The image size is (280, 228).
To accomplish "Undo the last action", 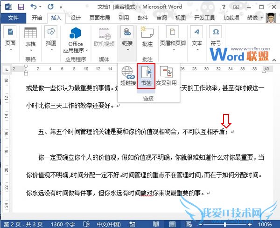I will [34, 7].
